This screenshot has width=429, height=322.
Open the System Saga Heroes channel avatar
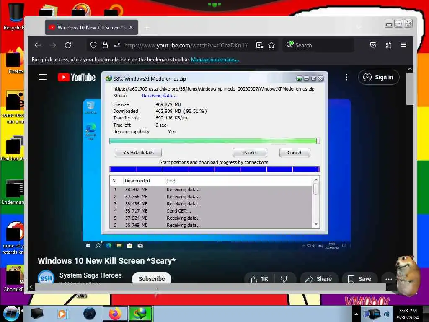(x=46, y=278)
